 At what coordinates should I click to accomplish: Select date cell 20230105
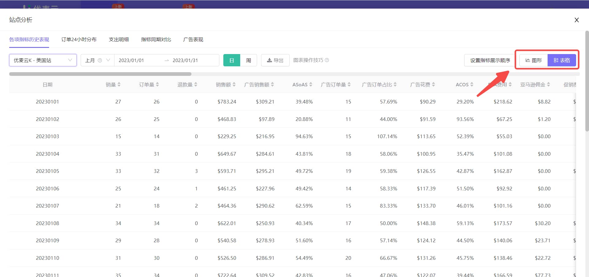48,171
